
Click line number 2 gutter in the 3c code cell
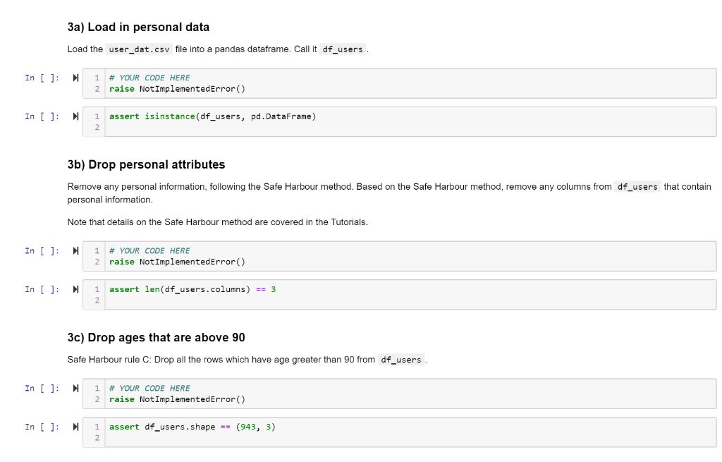[x=95, y=399]
